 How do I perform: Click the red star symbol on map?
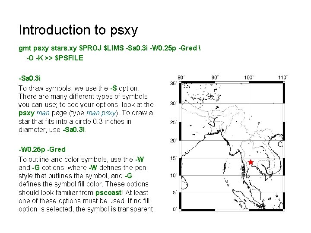[x=251, y=162]
